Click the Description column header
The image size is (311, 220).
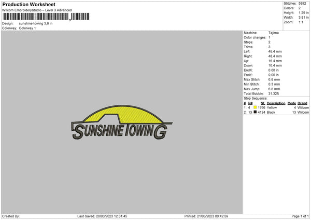(276, 103)
